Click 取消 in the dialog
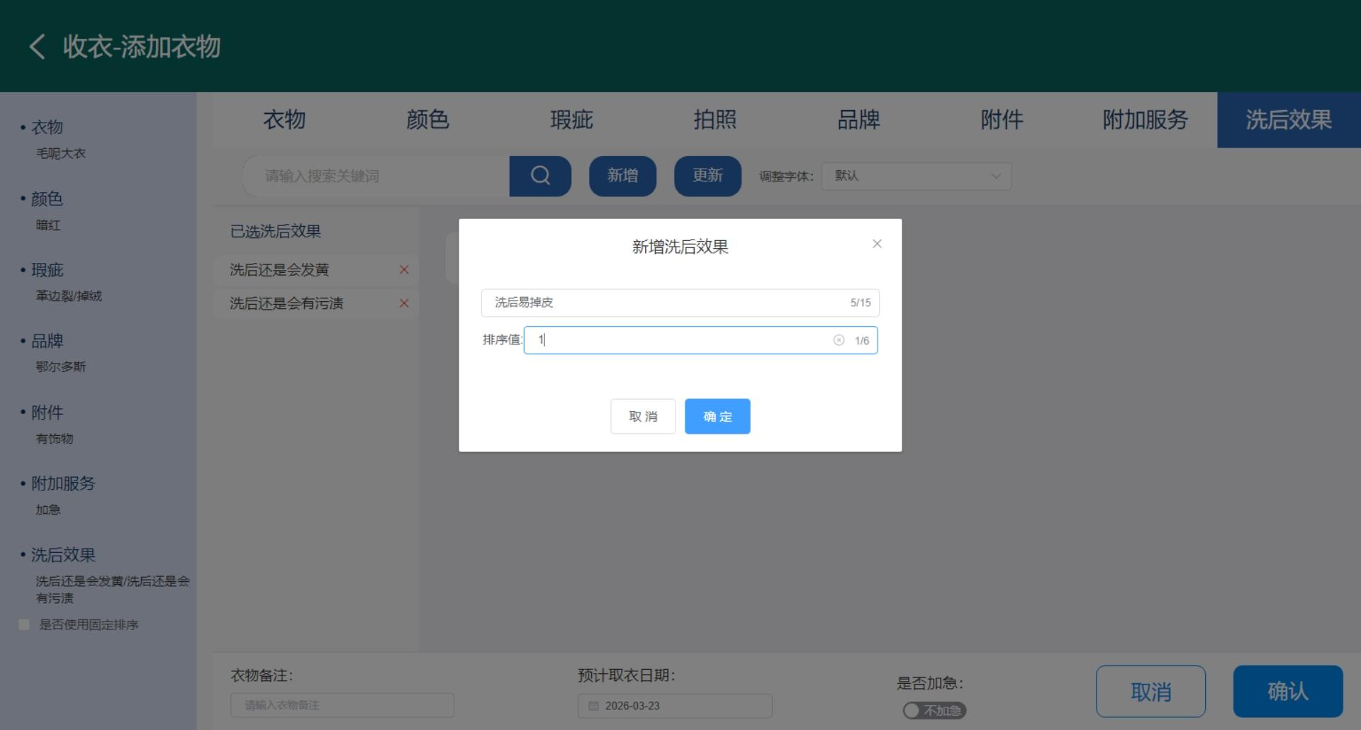Screen dimensions: 1361x730 (643, 417)
